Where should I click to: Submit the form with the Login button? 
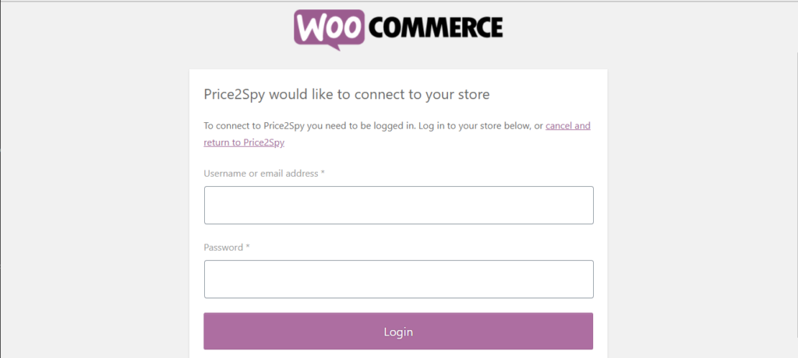coord(398,331)
